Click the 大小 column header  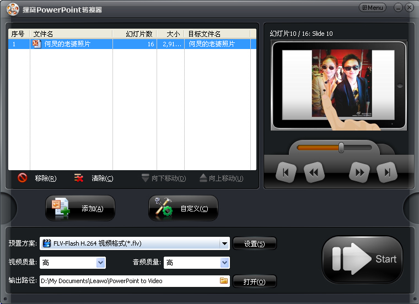pyautogui.click(x=170, y=34)
